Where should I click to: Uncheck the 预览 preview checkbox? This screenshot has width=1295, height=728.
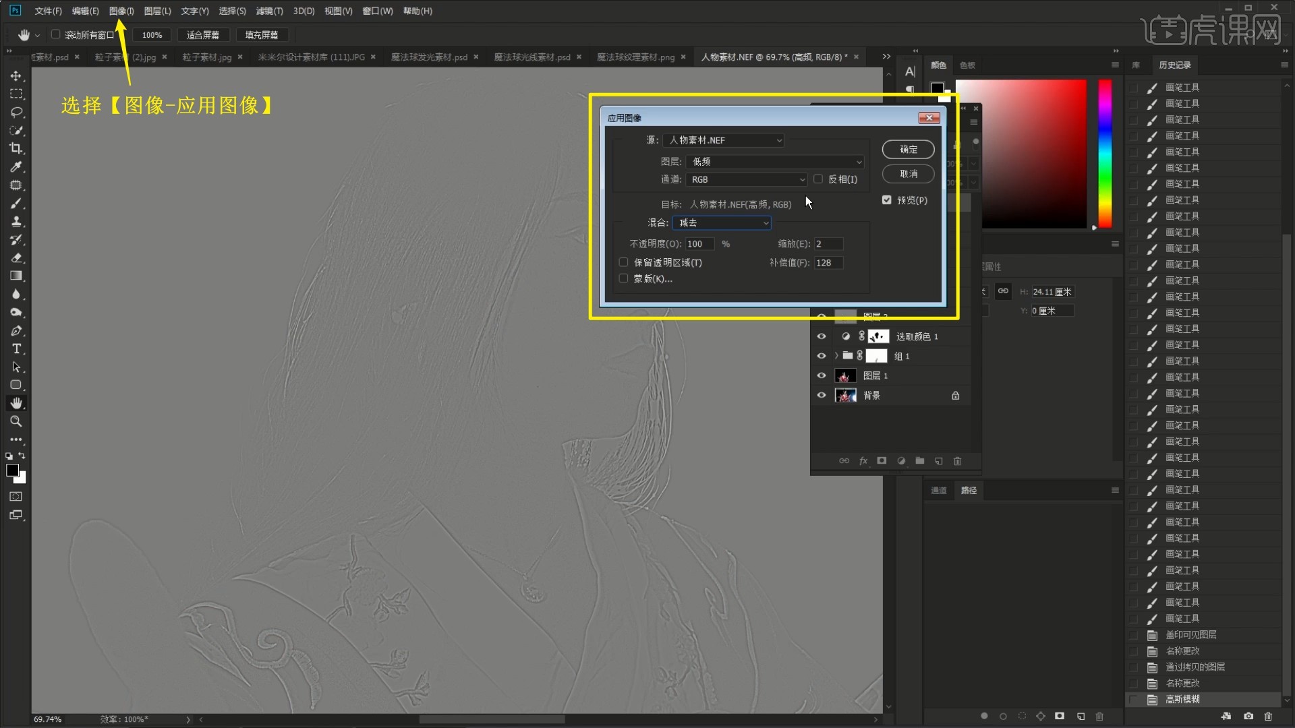tap(887, 200)
